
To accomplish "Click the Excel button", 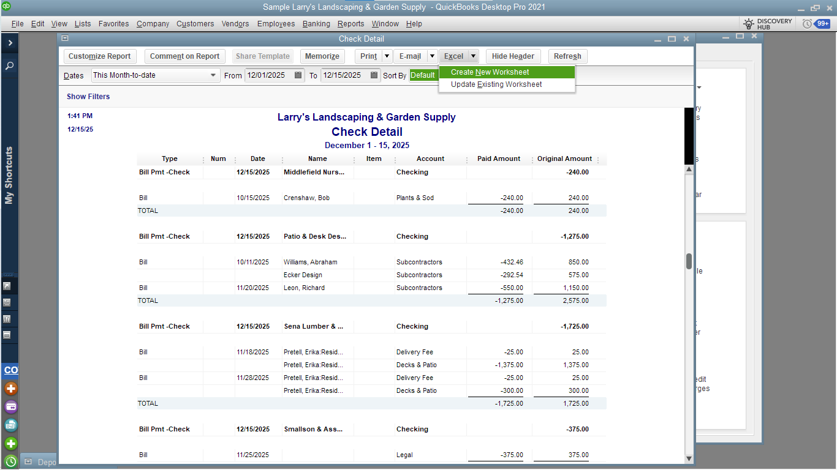I will point(453,56).
